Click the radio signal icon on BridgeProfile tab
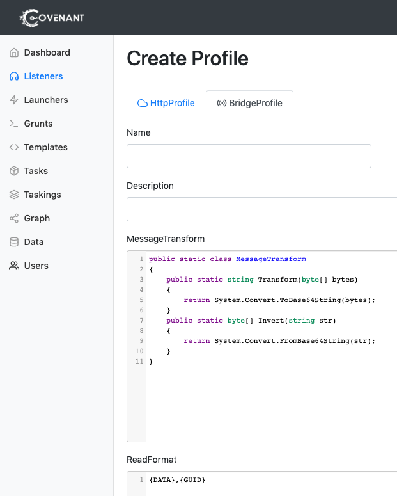397x496 pixels. pyautogui.click(x=222, y=103)
